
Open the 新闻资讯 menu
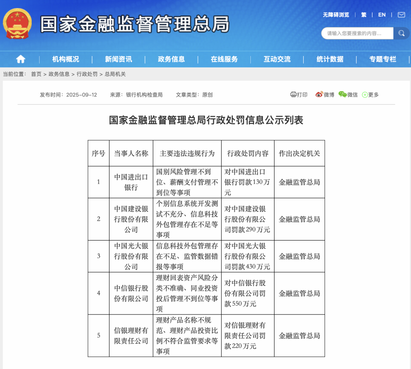pyautogui.click(x=118, y=59)
